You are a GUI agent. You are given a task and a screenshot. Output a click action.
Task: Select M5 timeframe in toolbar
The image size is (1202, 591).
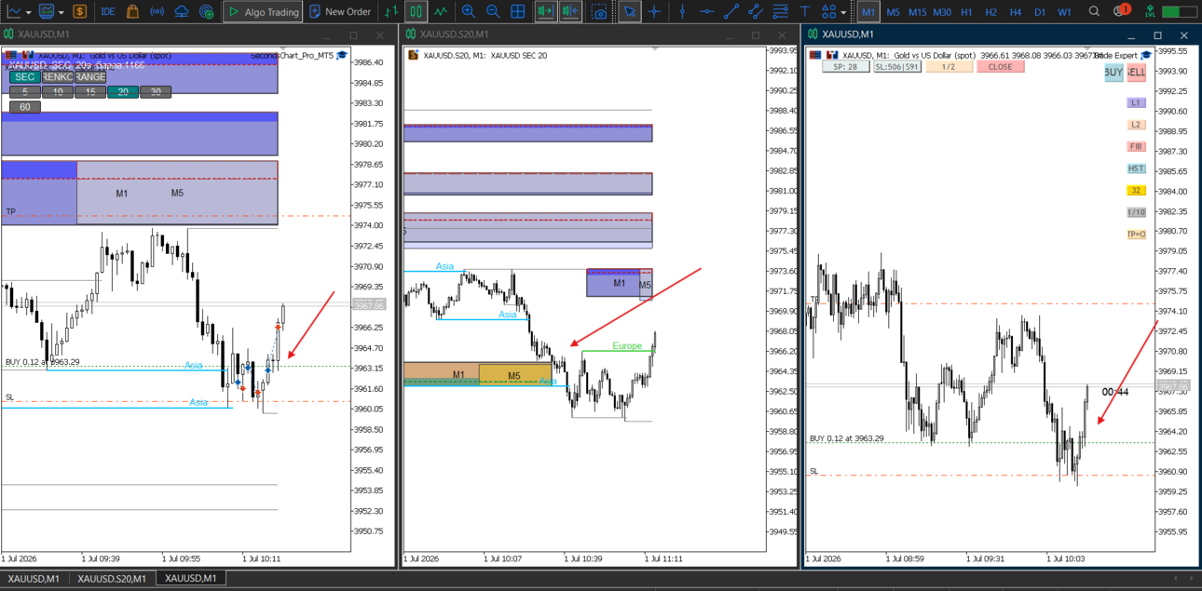[893, 12]
